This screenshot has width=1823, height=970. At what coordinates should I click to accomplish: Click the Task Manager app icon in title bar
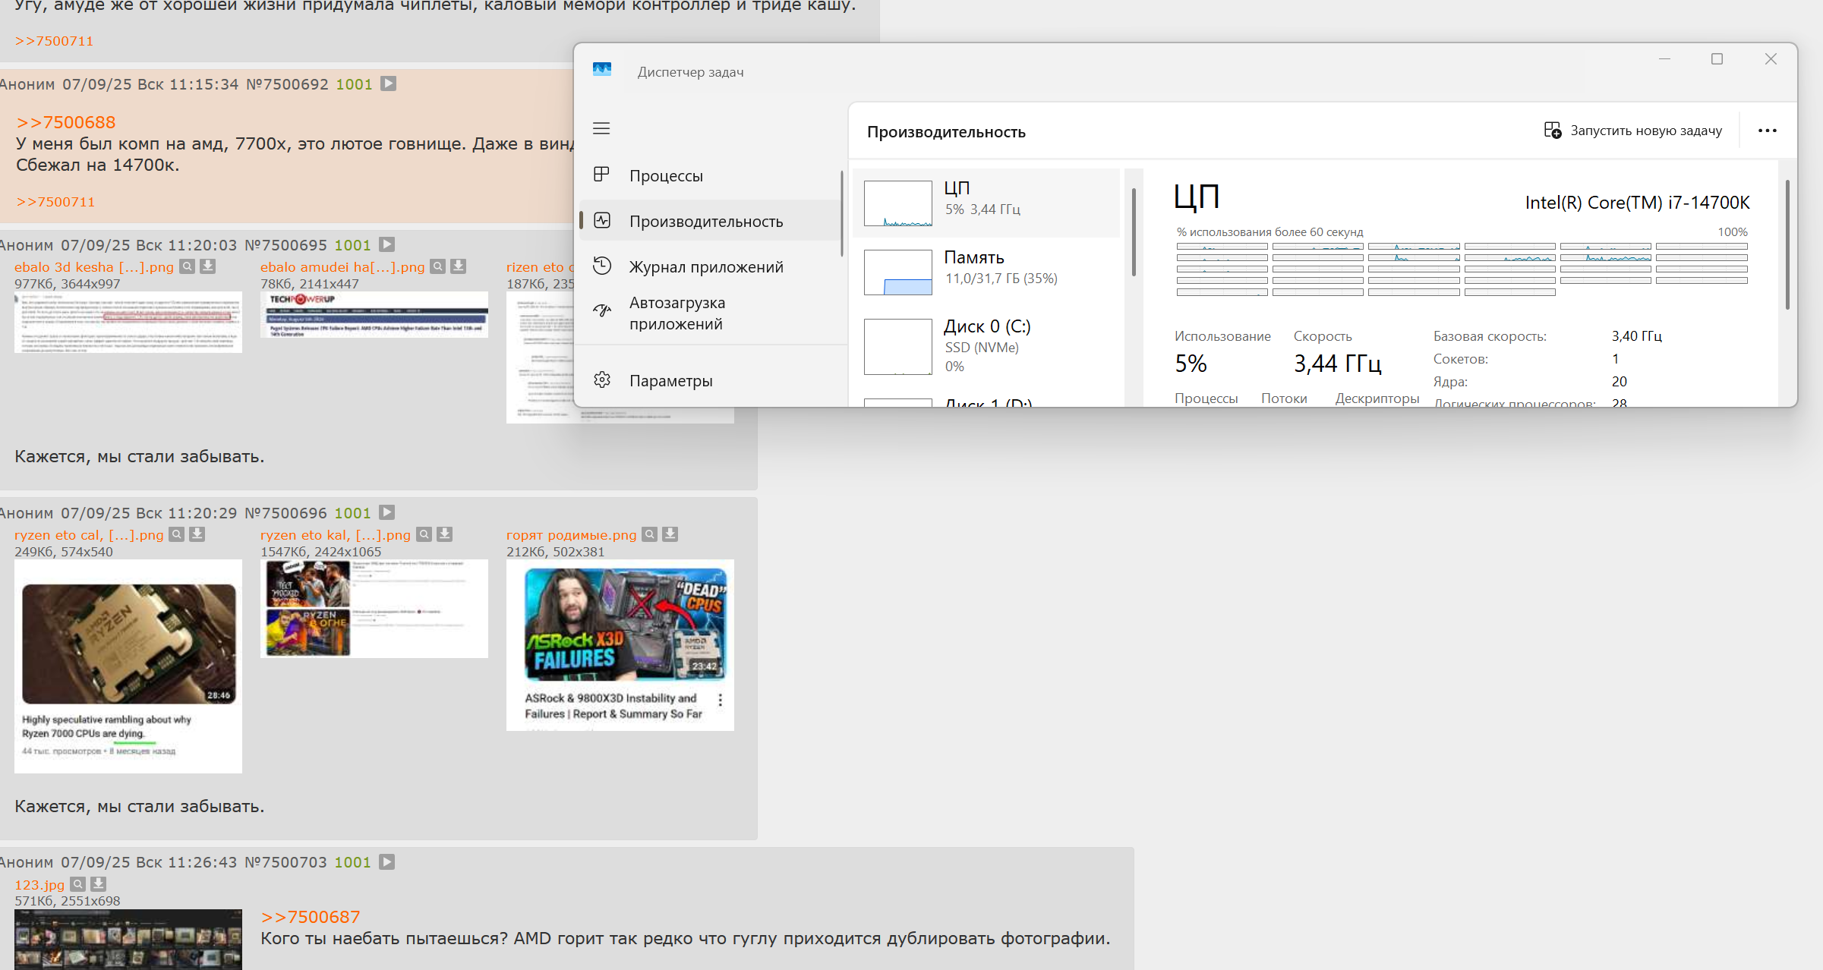602,70
